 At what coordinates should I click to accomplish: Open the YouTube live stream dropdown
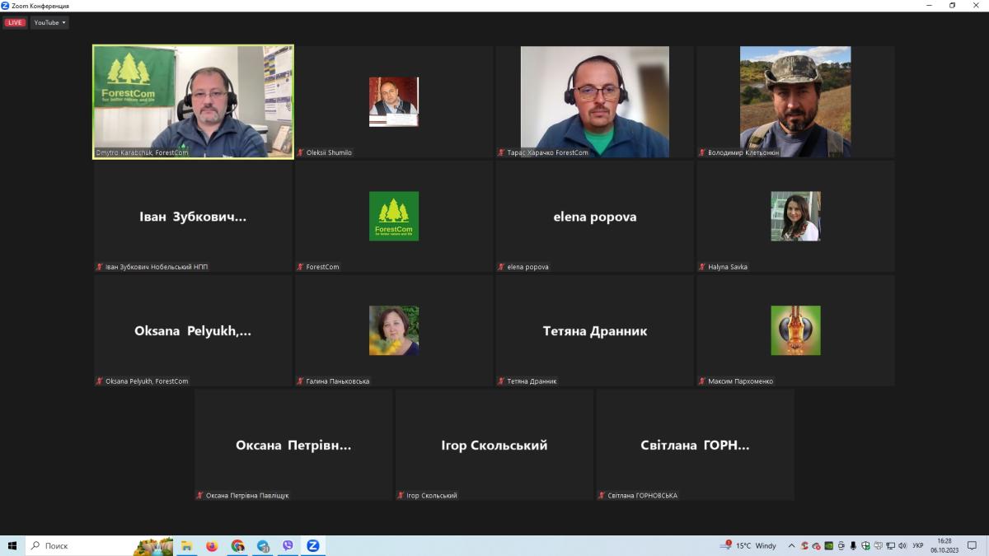[49, 22]
